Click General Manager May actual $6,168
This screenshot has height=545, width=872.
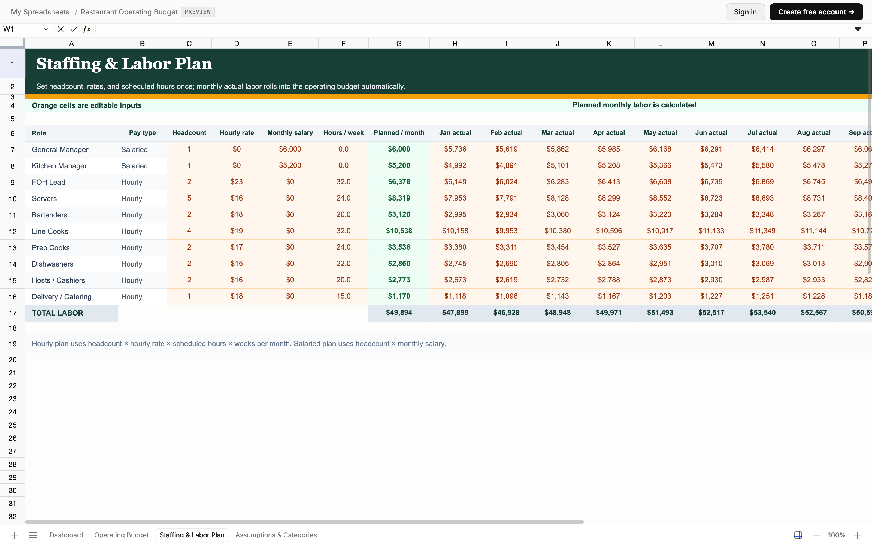pyautogui.click(x=660, y=149)
